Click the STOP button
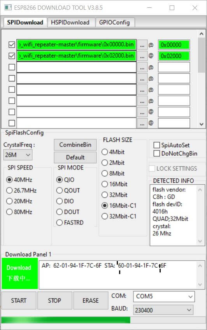Screen dimensions: 207x330 54,300
